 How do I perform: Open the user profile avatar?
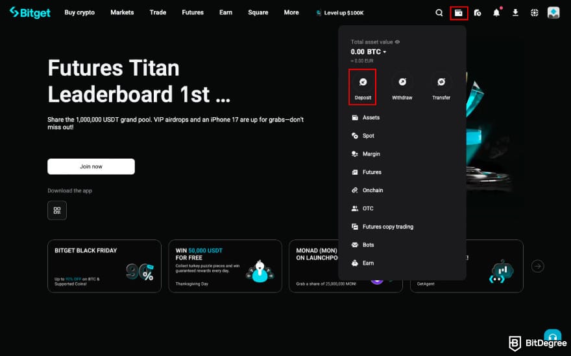pos(553,12)
